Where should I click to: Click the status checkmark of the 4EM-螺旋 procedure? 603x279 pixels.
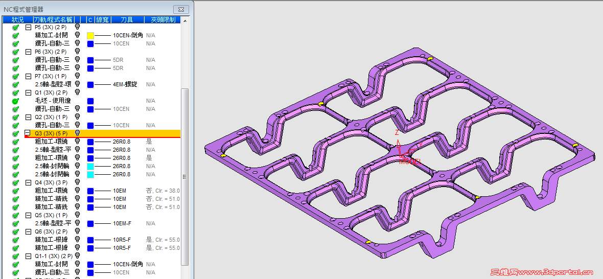click(15, 84)
